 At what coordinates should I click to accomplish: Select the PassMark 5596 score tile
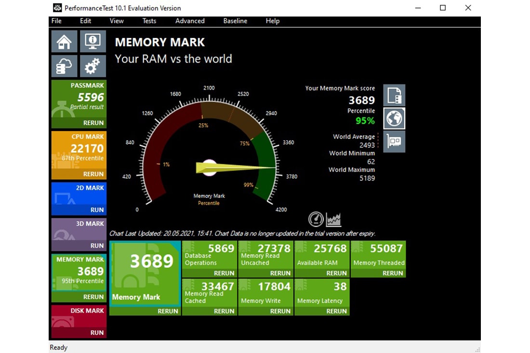point(79,100)
